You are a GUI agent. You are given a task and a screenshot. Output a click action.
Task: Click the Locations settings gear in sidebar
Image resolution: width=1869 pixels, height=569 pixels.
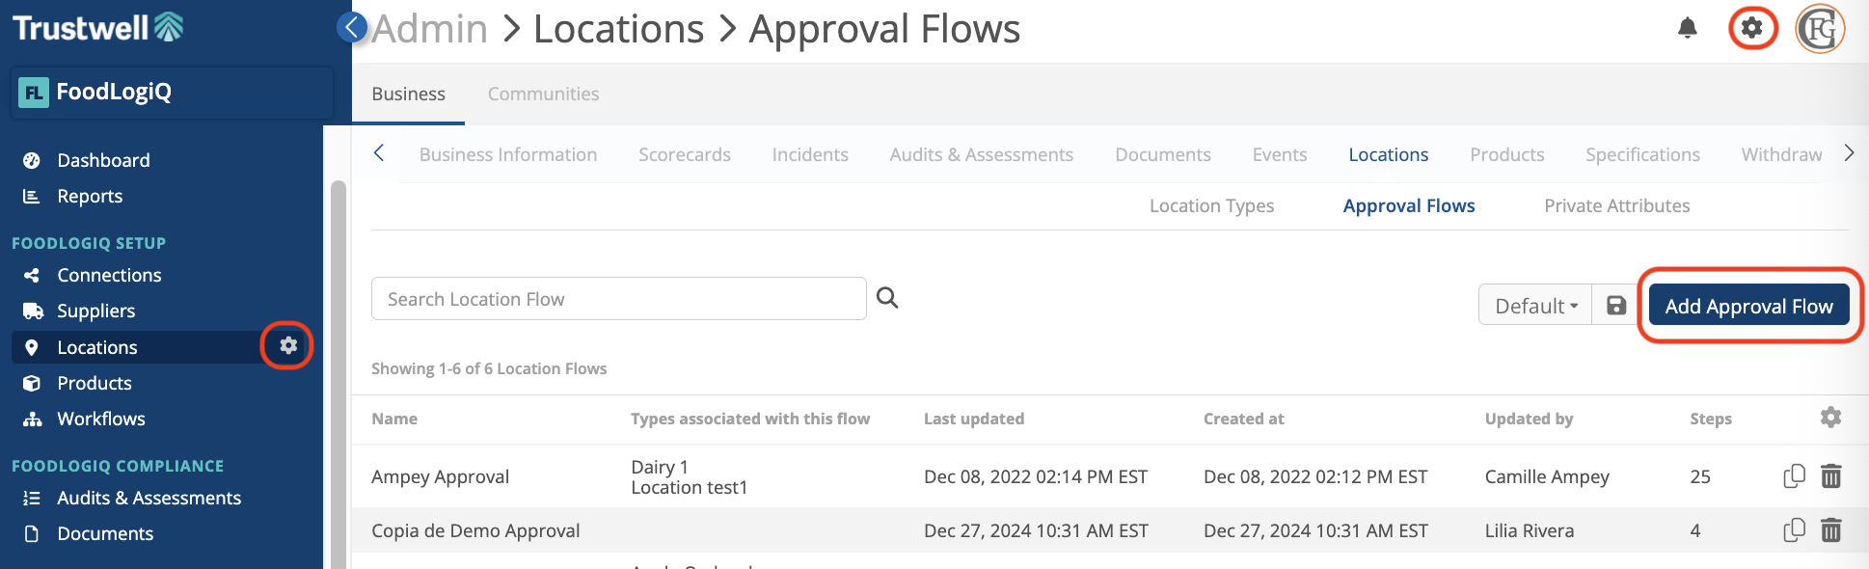(x=287, y=345)
